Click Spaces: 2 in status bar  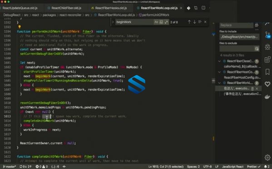(x=193, y=167)
